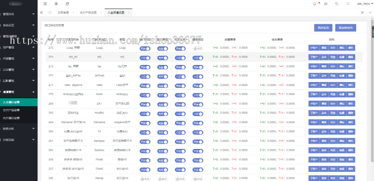Click the globe icon in the top toolbar
Screen dimensions: 374x181
pos(56,3)
